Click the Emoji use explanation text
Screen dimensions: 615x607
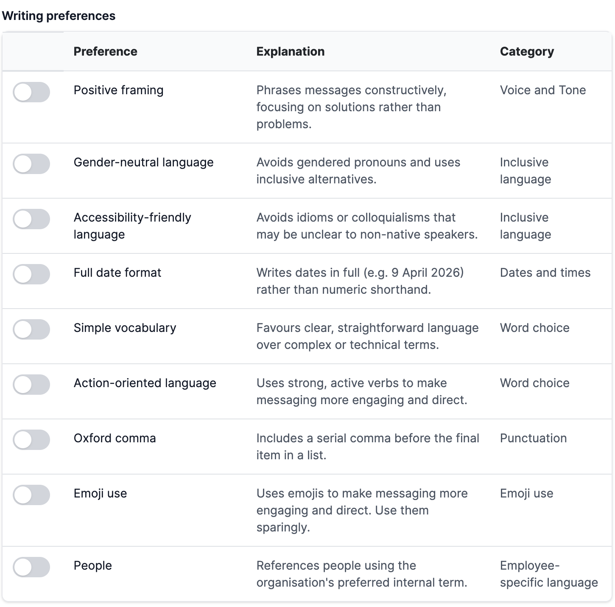point(362,510)
